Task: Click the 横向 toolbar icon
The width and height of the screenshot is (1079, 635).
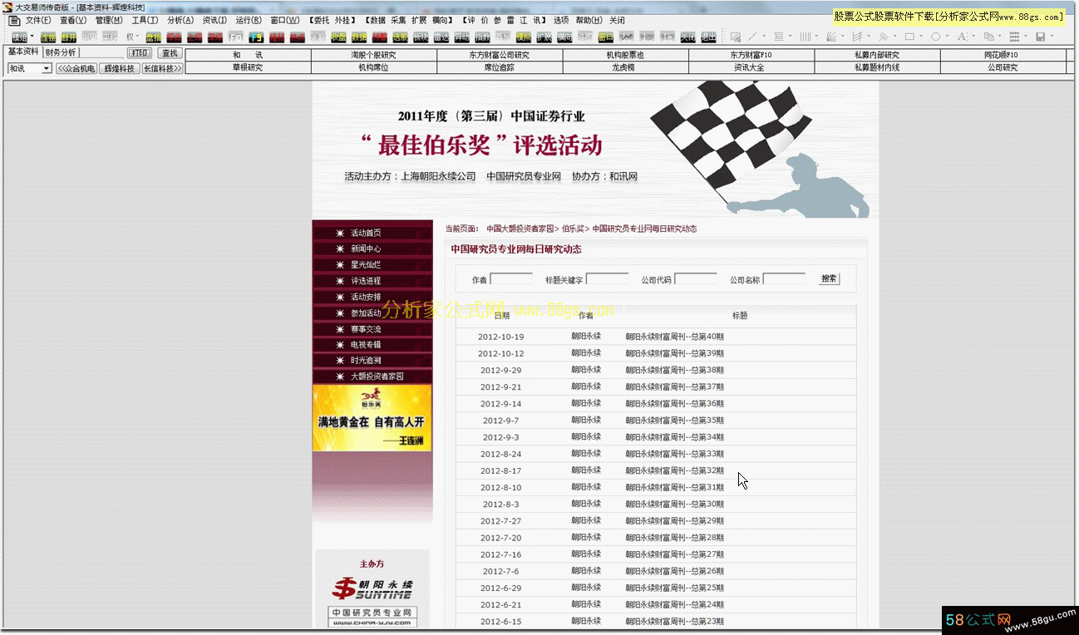Action: click(564, 37)
